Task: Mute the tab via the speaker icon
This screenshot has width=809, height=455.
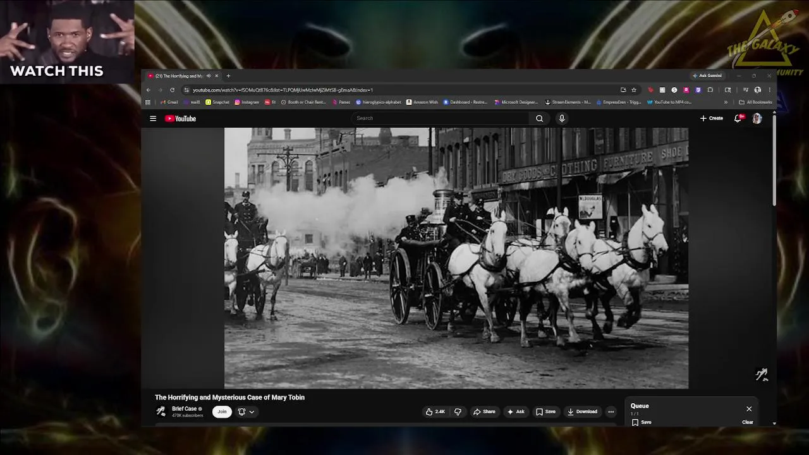Action: click(x=209, y=76)
